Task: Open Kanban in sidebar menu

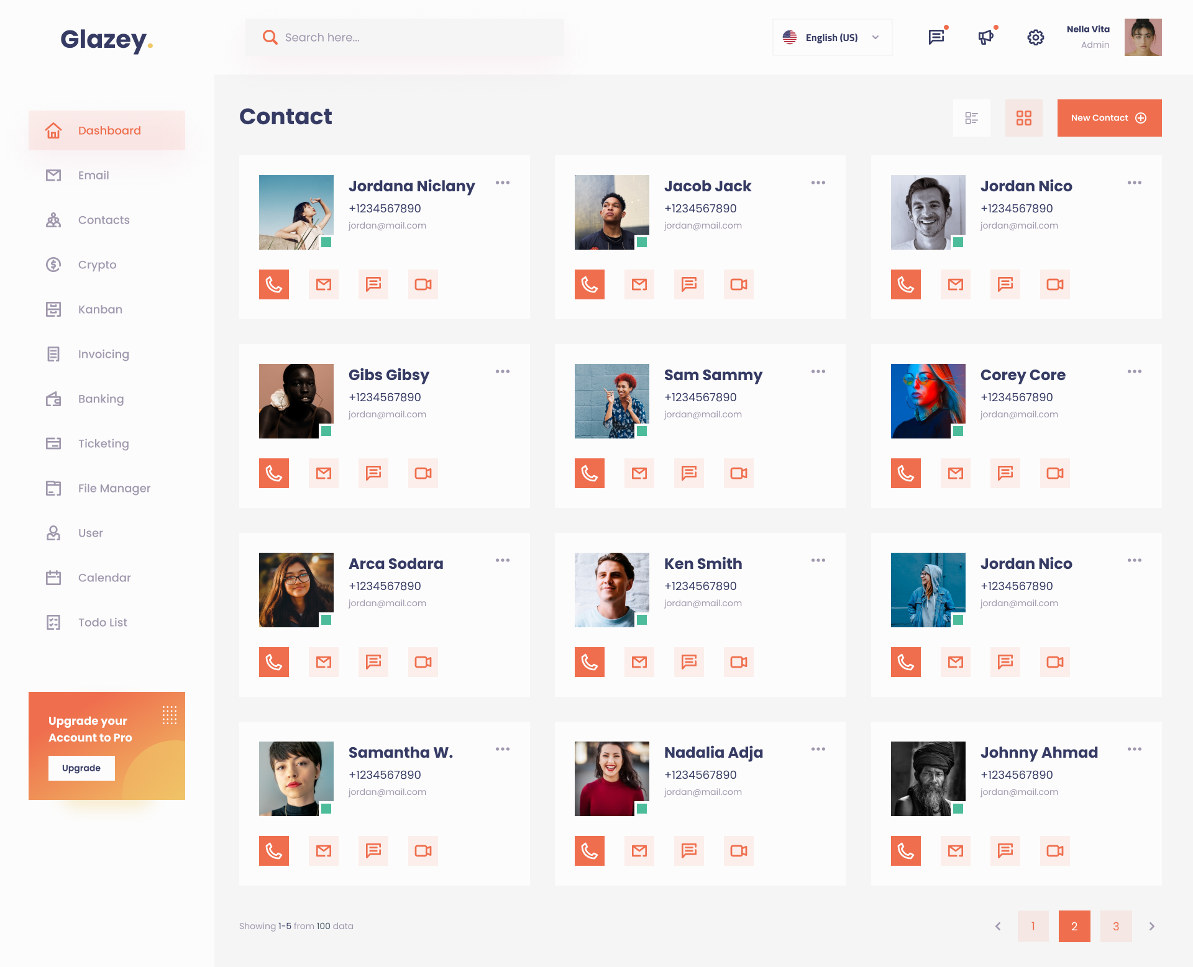Action: pyautogui.click(x=100, y=309)
